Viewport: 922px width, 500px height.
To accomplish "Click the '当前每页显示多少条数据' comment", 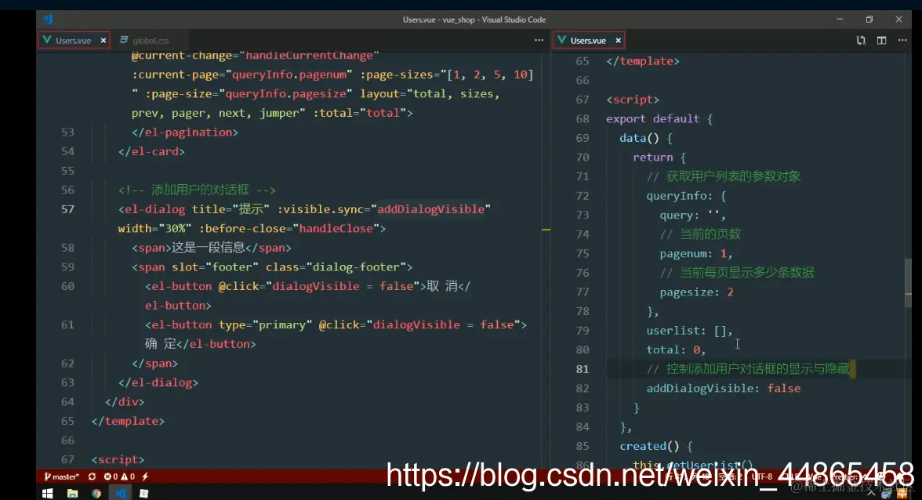I will click(737, 273).
